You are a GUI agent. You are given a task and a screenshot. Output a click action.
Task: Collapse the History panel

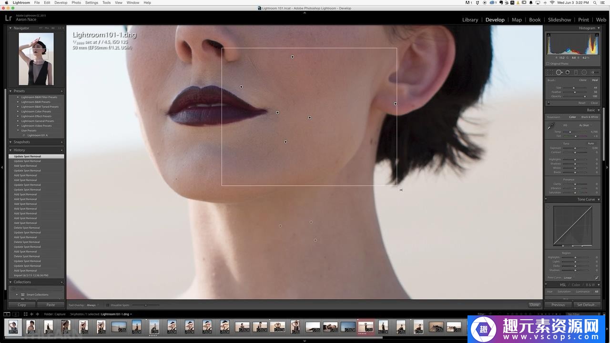tap(11, 150)
